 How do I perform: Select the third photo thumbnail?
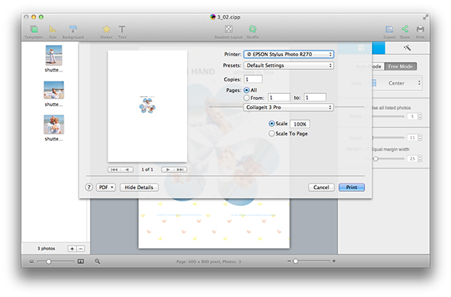54,125
